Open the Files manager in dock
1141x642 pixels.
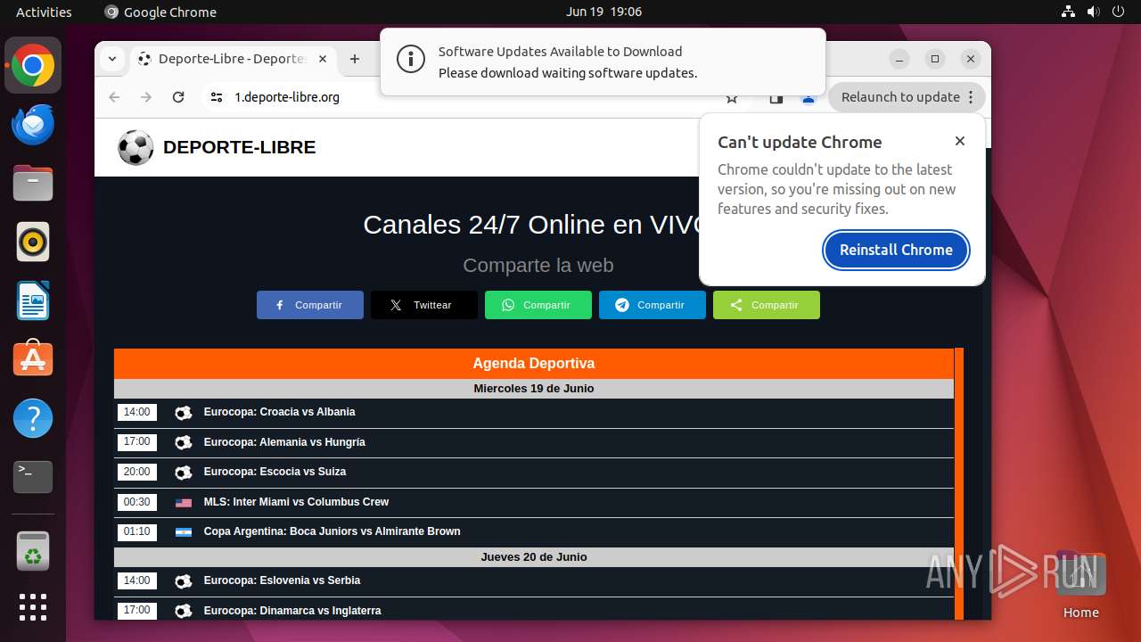pos(33,183)
